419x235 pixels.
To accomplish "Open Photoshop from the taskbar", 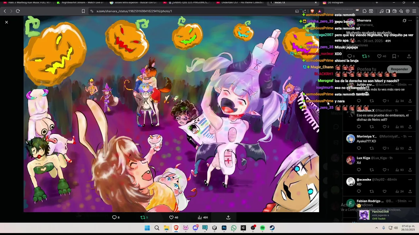I will pos(224,228).
